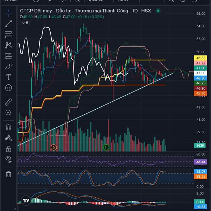Select the brush drawing tool

[8, 66]
